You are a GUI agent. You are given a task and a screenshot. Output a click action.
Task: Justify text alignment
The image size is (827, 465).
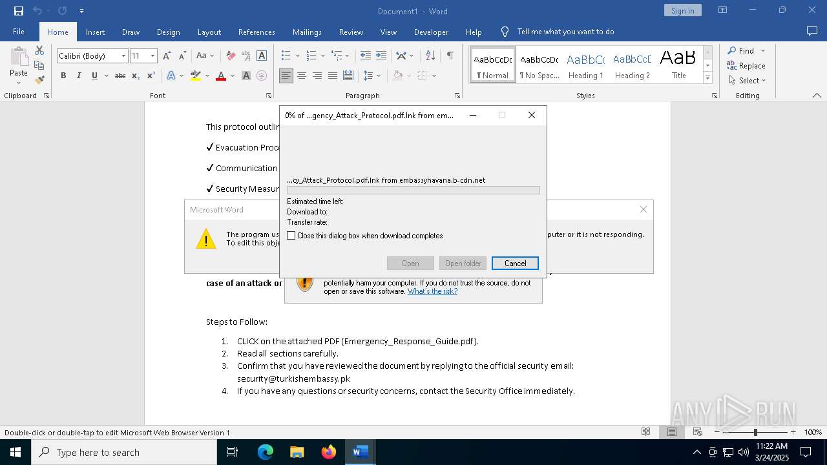coord(333,76)
